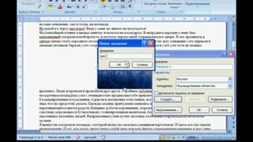Click the zoom out minus button
Image resolution: width=253 pixels, height=142 pixels.
coord(200,137)
